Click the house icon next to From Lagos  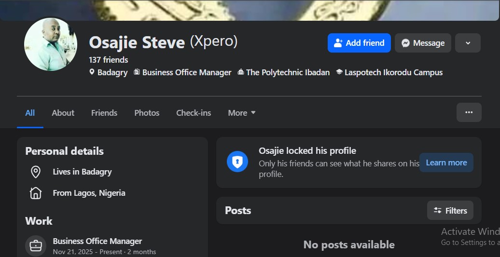tap(36, 193)
